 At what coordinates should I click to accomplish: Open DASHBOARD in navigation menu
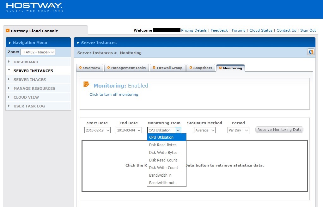(26, 62)
